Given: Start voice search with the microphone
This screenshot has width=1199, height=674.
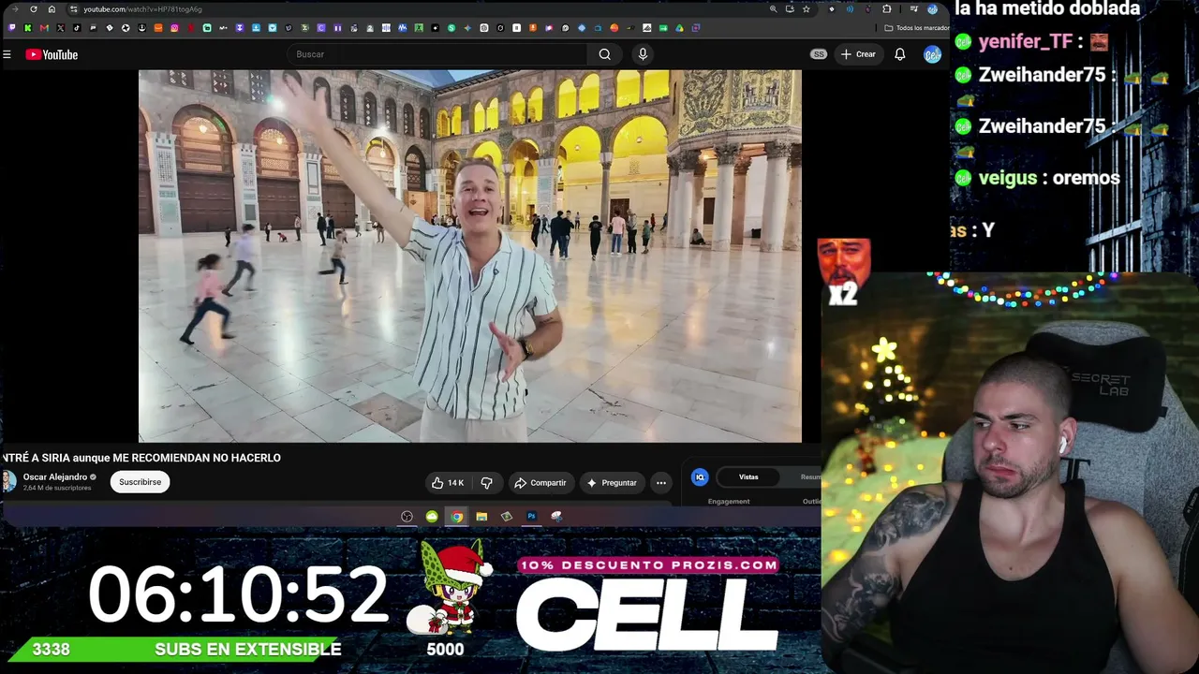Looking at the screenshot, I should pyautogui.click(x=643, y=54).
